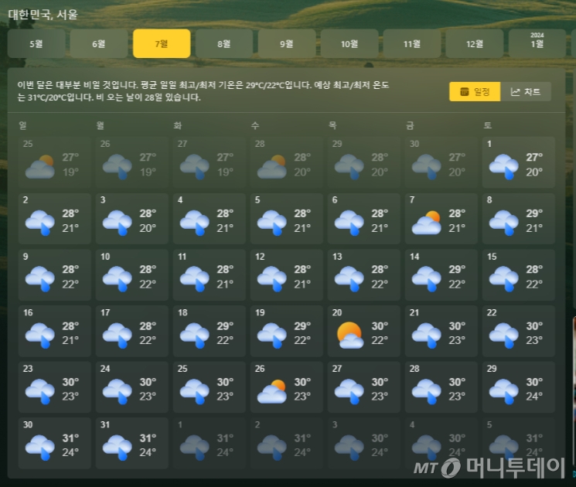Screen dimensions: 576x487
Task: Open the day 21 forecast card
Action: 441,331
